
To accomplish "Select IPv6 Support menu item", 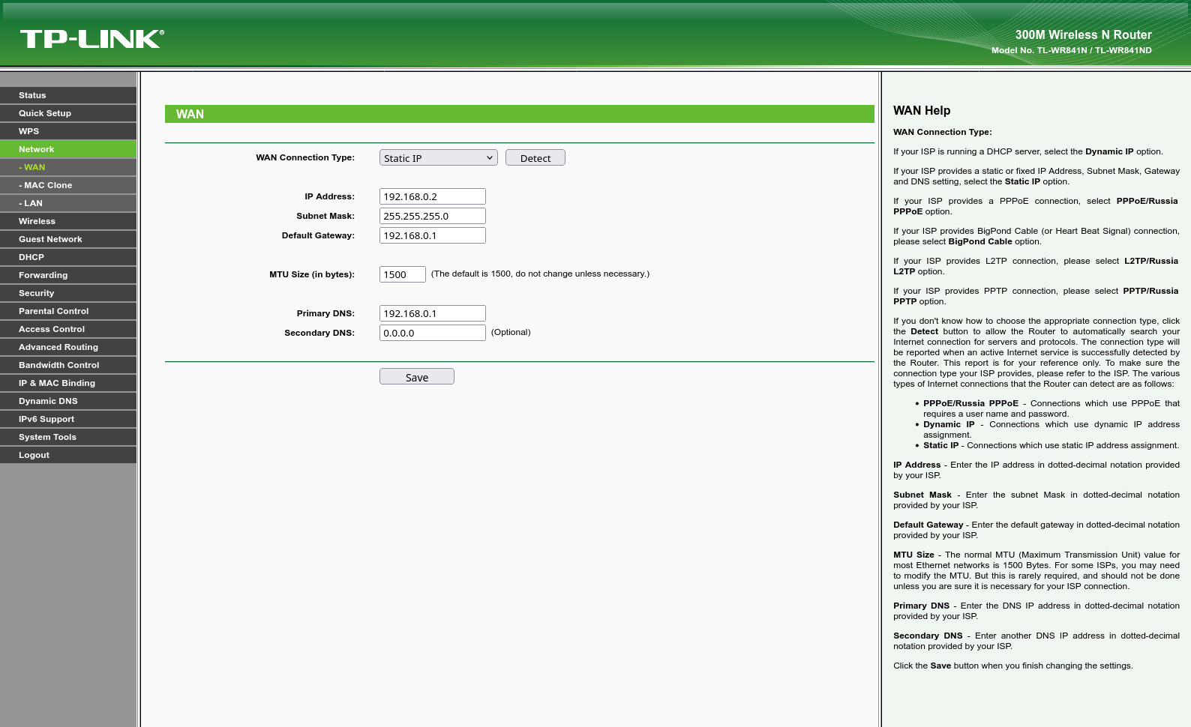I will 68,419.
